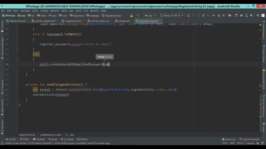
Task: Open the TODO tool window button
Action: click(x=25, y=139)
